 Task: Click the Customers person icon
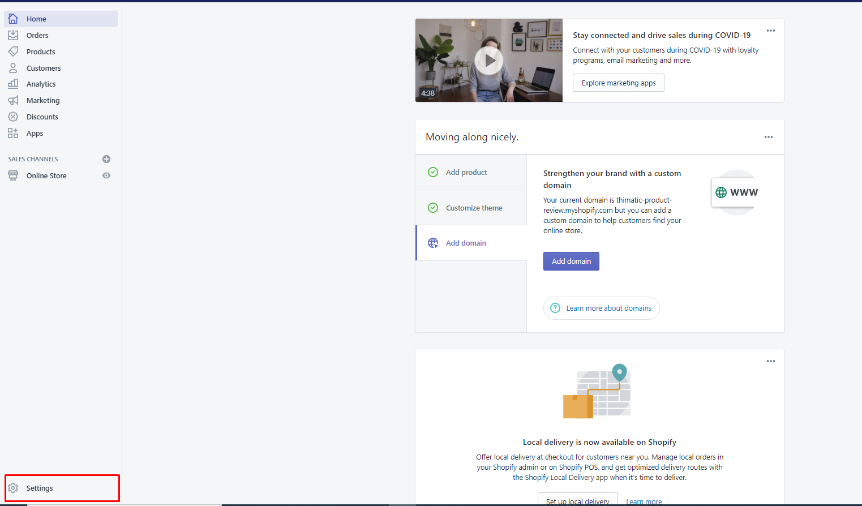coord(13,68)
